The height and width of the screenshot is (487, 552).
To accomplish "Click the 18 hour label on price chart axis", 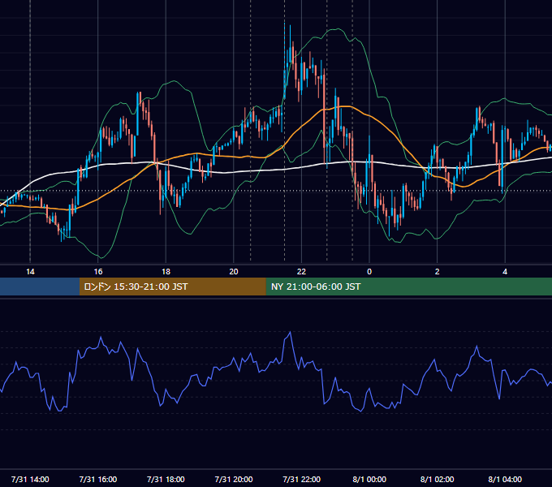I will click(166, 272).
